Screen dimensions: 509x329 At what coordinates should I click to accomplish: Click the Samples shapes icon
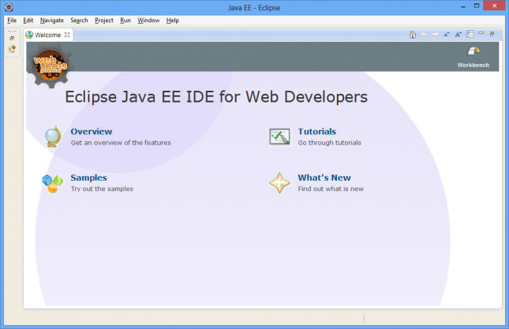coord(52,183)
